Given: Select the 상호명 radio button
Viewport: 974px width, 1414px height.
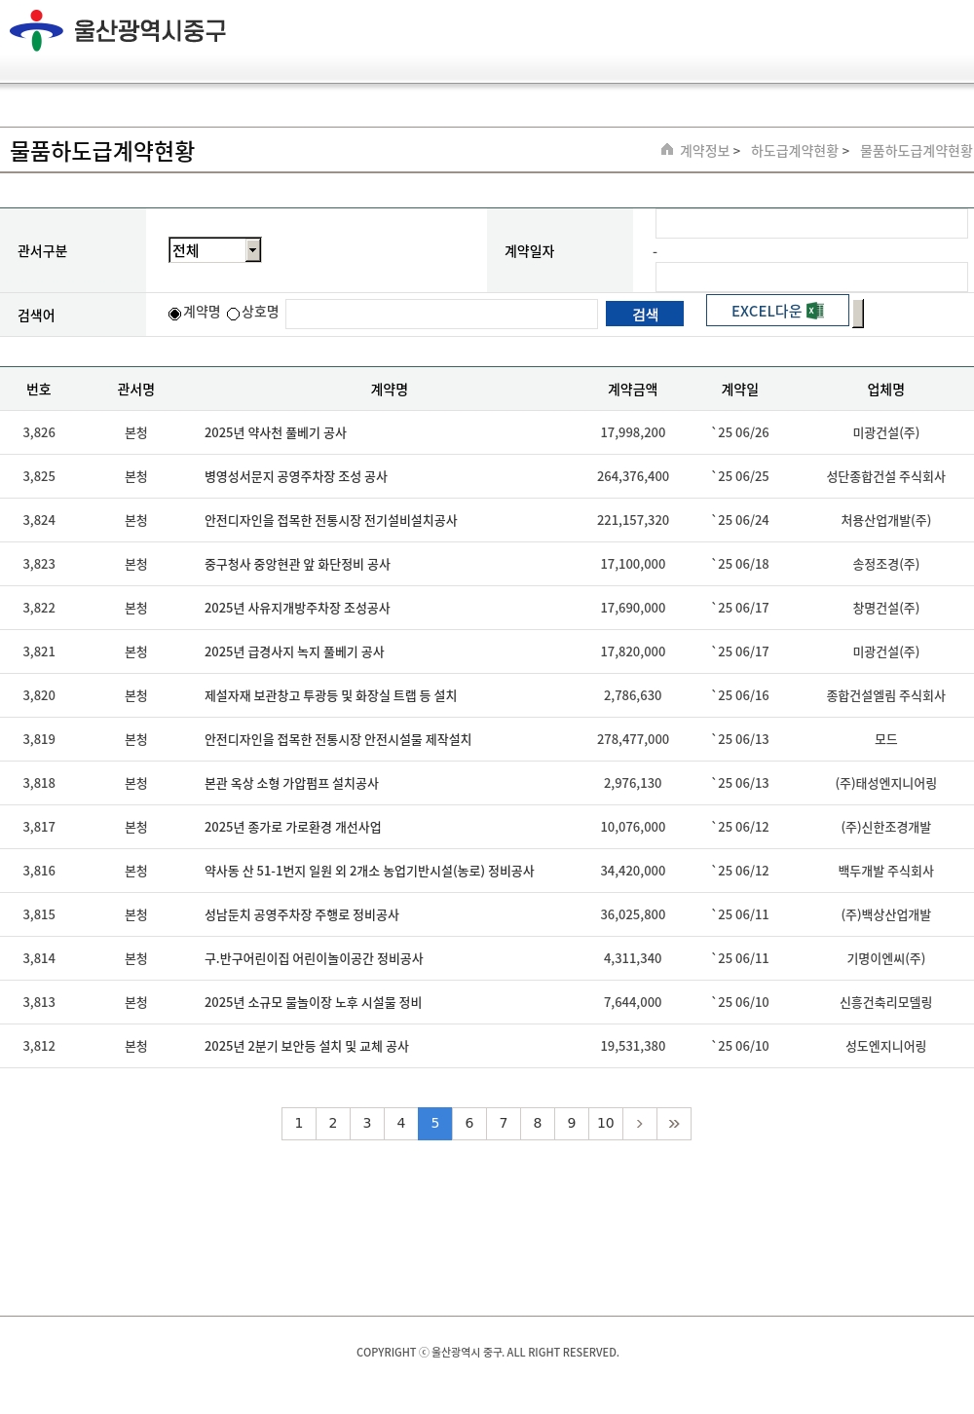Looking at the screenshot, I should pos(233,314).
